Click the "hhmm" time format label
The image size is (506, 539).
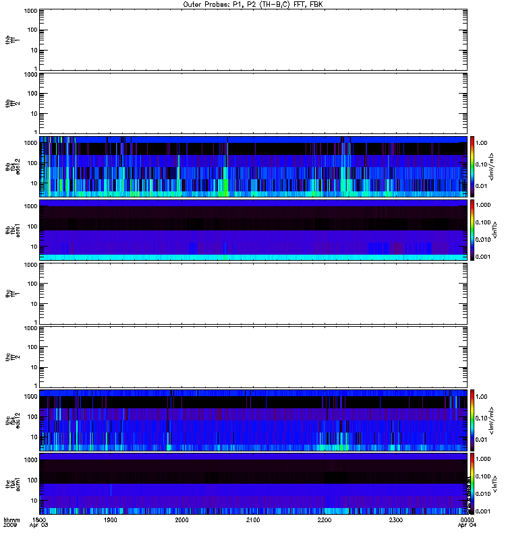point(11,519)
